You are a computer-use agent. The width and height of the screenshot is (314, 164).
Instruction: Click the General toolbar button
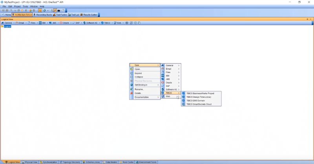tap(7, 23)
